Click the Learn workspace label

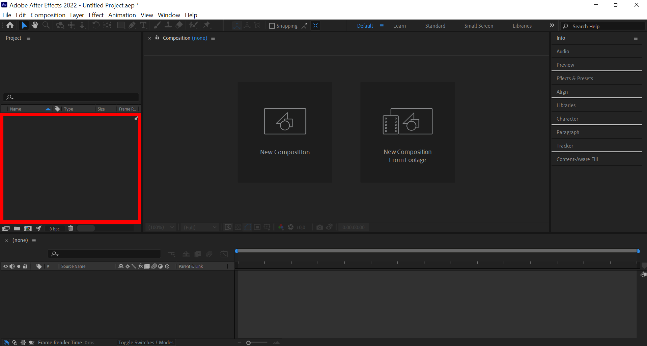(399, 26)
